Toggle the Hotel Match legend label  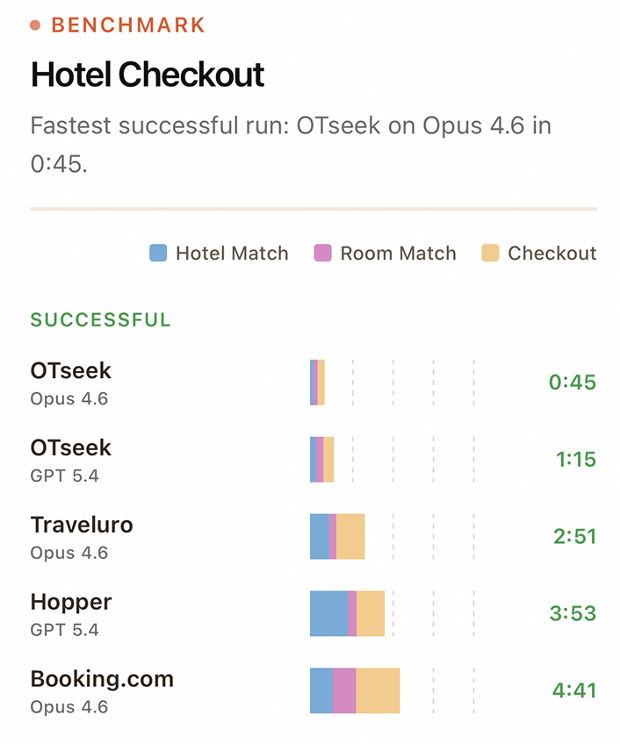tap(232, 254)
